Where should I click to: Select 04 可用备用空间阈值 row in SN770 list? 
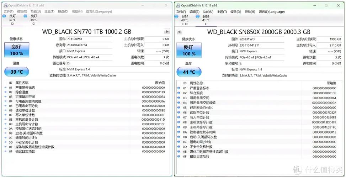87,101
